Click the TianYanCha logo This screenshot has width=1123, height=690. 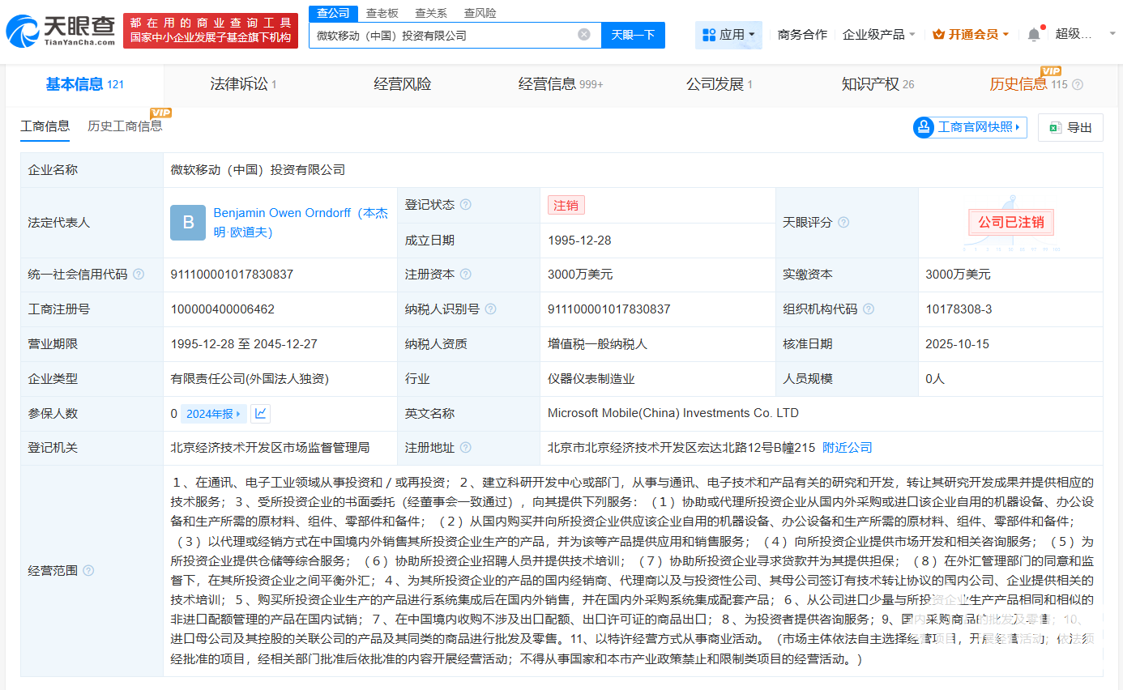point(60,30)
